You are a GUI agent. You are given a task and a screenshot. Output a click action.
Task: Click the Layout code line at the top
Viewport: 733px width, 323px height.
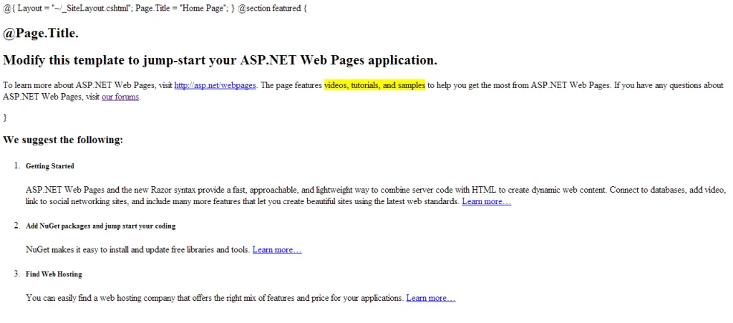(x=155, y=9)
